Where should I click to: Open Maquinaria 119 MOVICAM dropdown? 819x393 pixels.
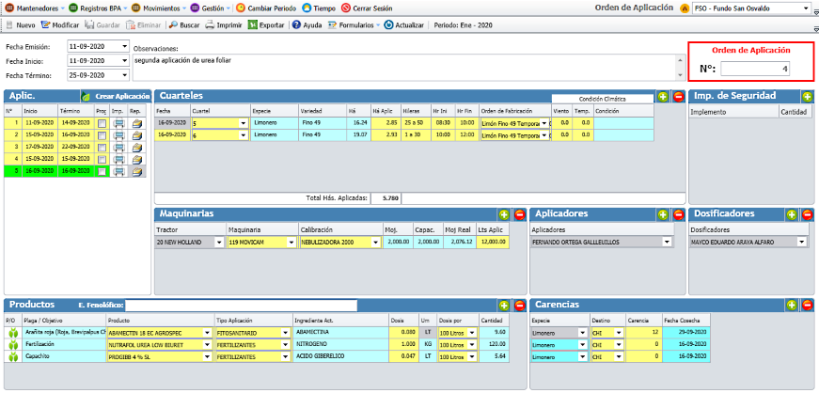[291, 243]
